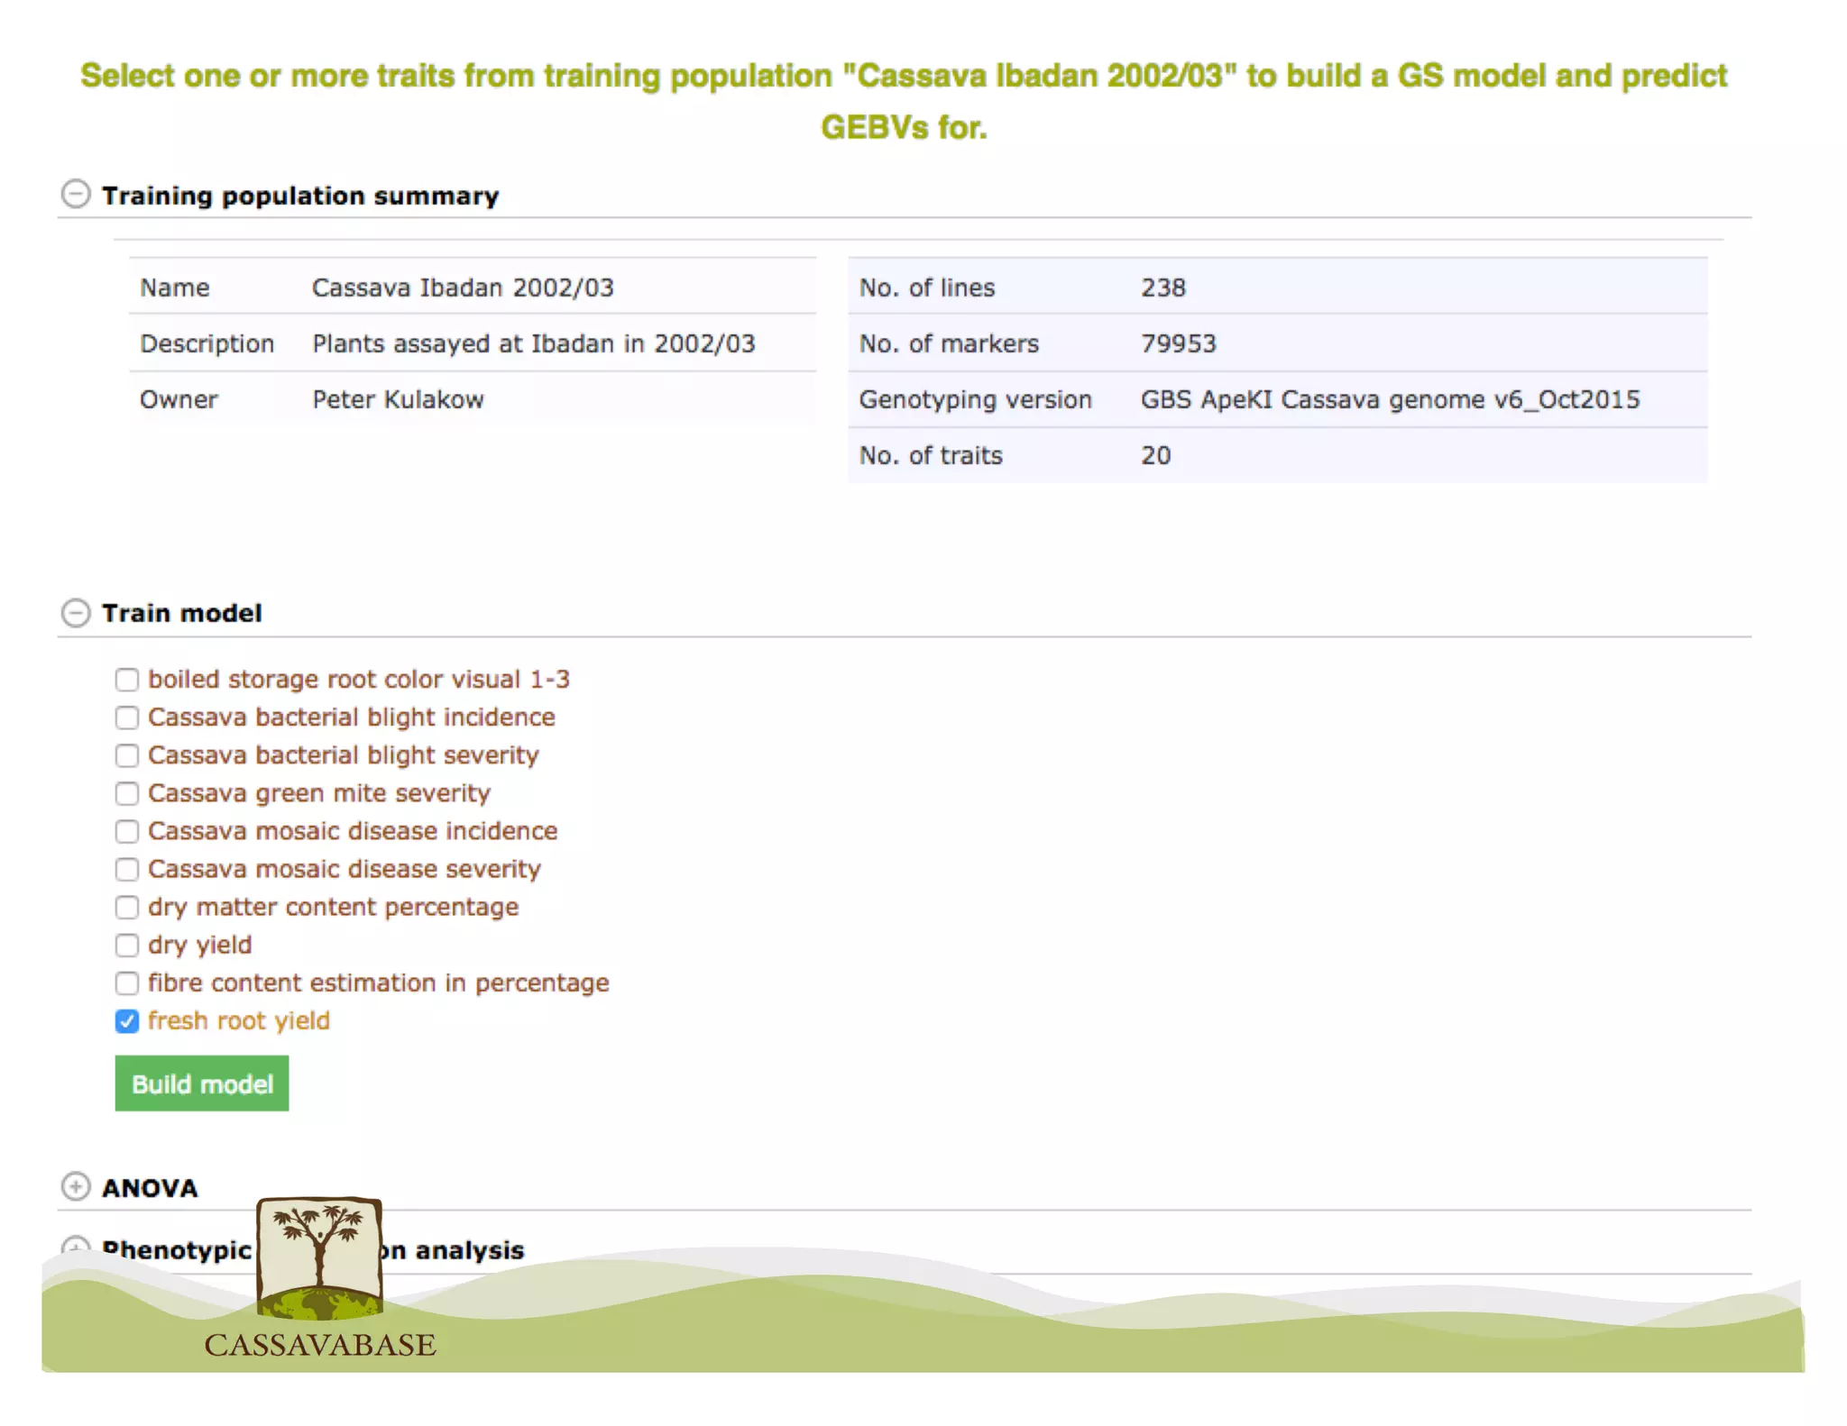Collapse the Train model section

coord(76,613)
